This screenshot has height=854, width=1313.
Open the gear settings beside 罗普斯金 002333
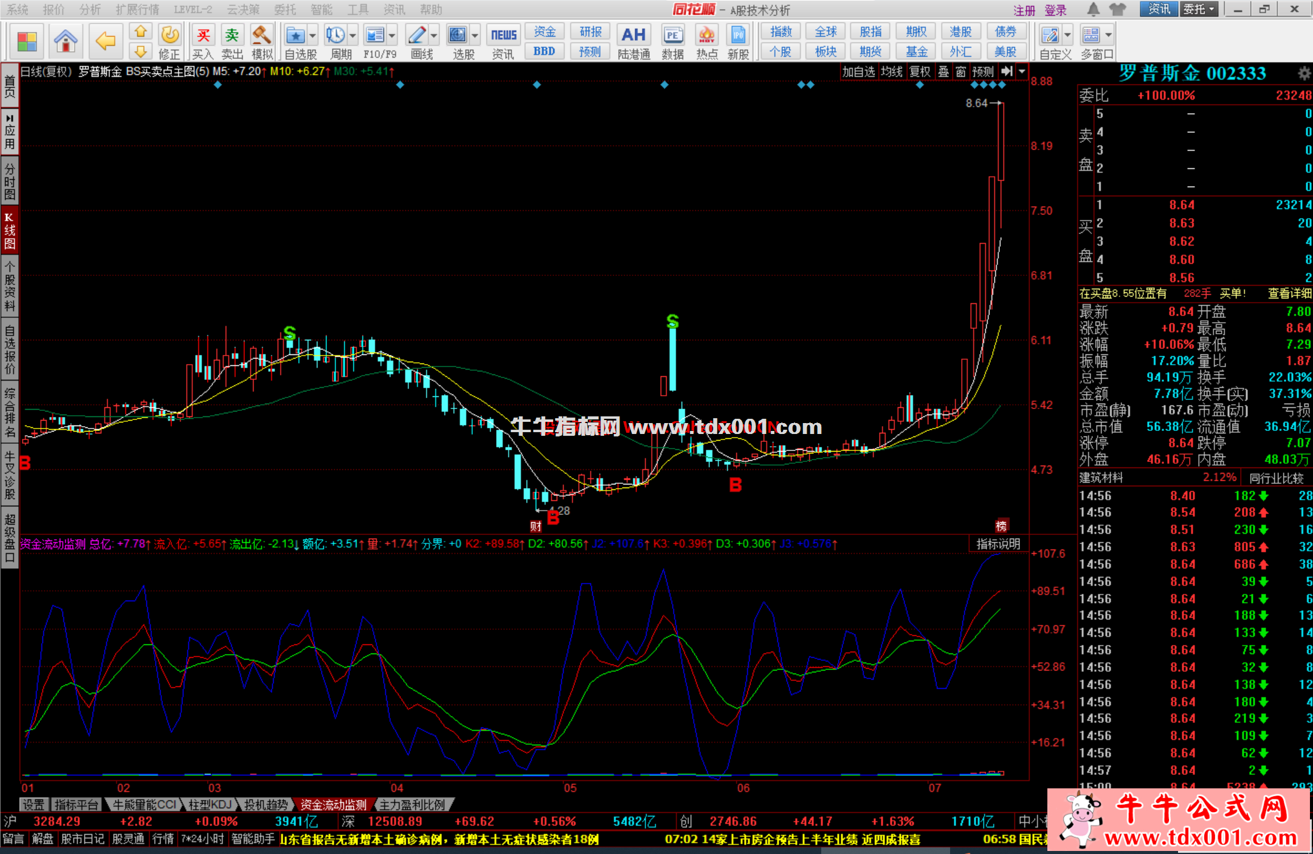click(x=1304, y=74)
